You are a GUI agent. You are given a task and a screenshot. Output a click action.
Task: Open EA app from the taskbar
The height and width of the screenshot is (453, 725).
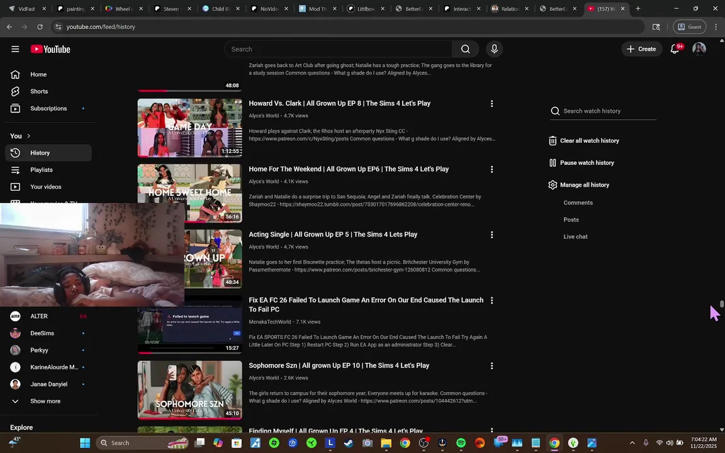(x=480, y=443)
